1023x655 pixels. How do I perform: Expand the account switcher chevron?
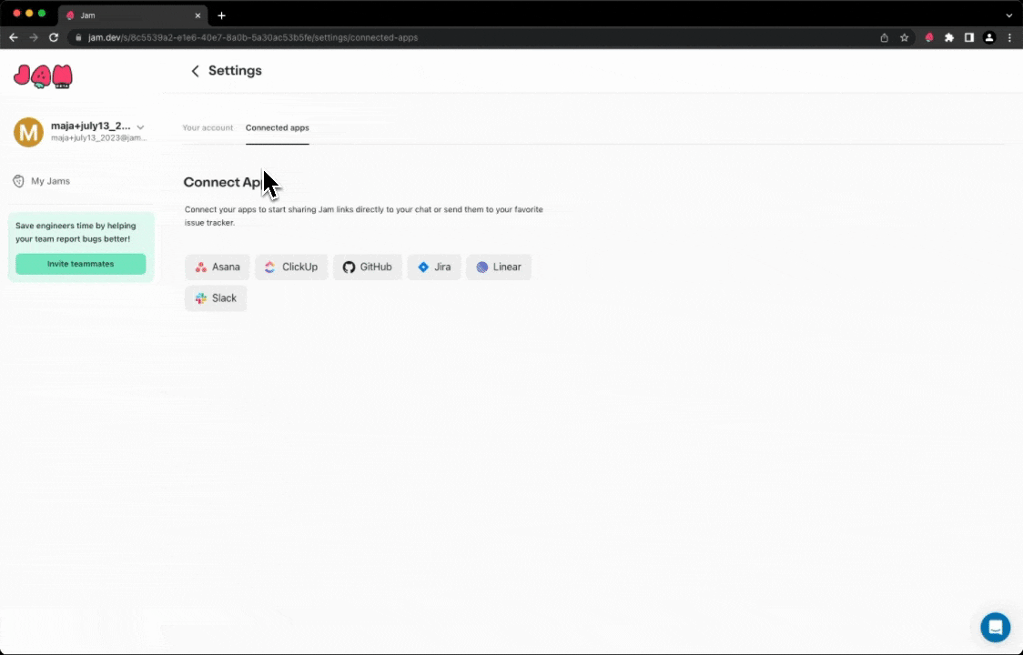[x=140, y=126]
